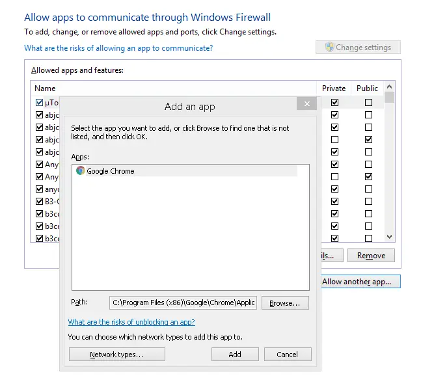Viewport: 434px width, 376px height.
Task: Click the partially hidden Details… button
Action: coord(332,256)
